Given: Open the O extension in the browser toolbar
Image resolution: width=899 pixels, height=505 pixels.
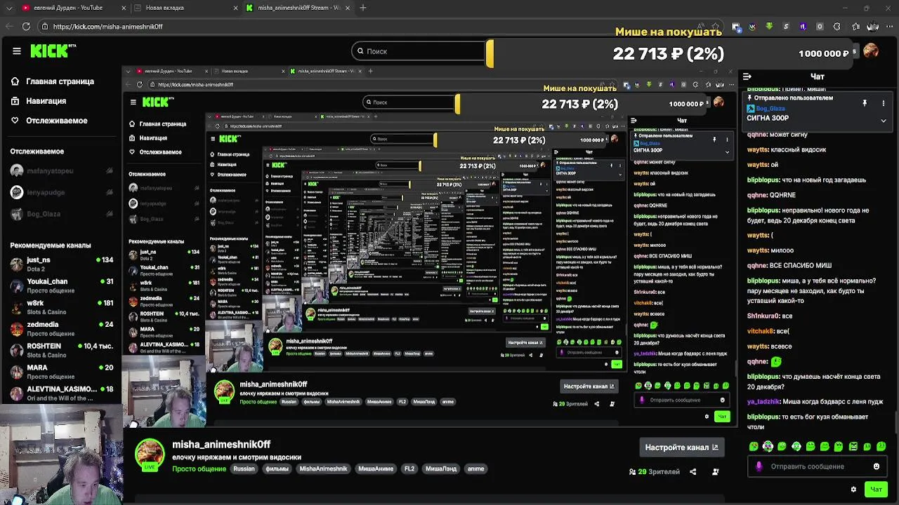Looking at the screenshot, I should click(820, 27).
